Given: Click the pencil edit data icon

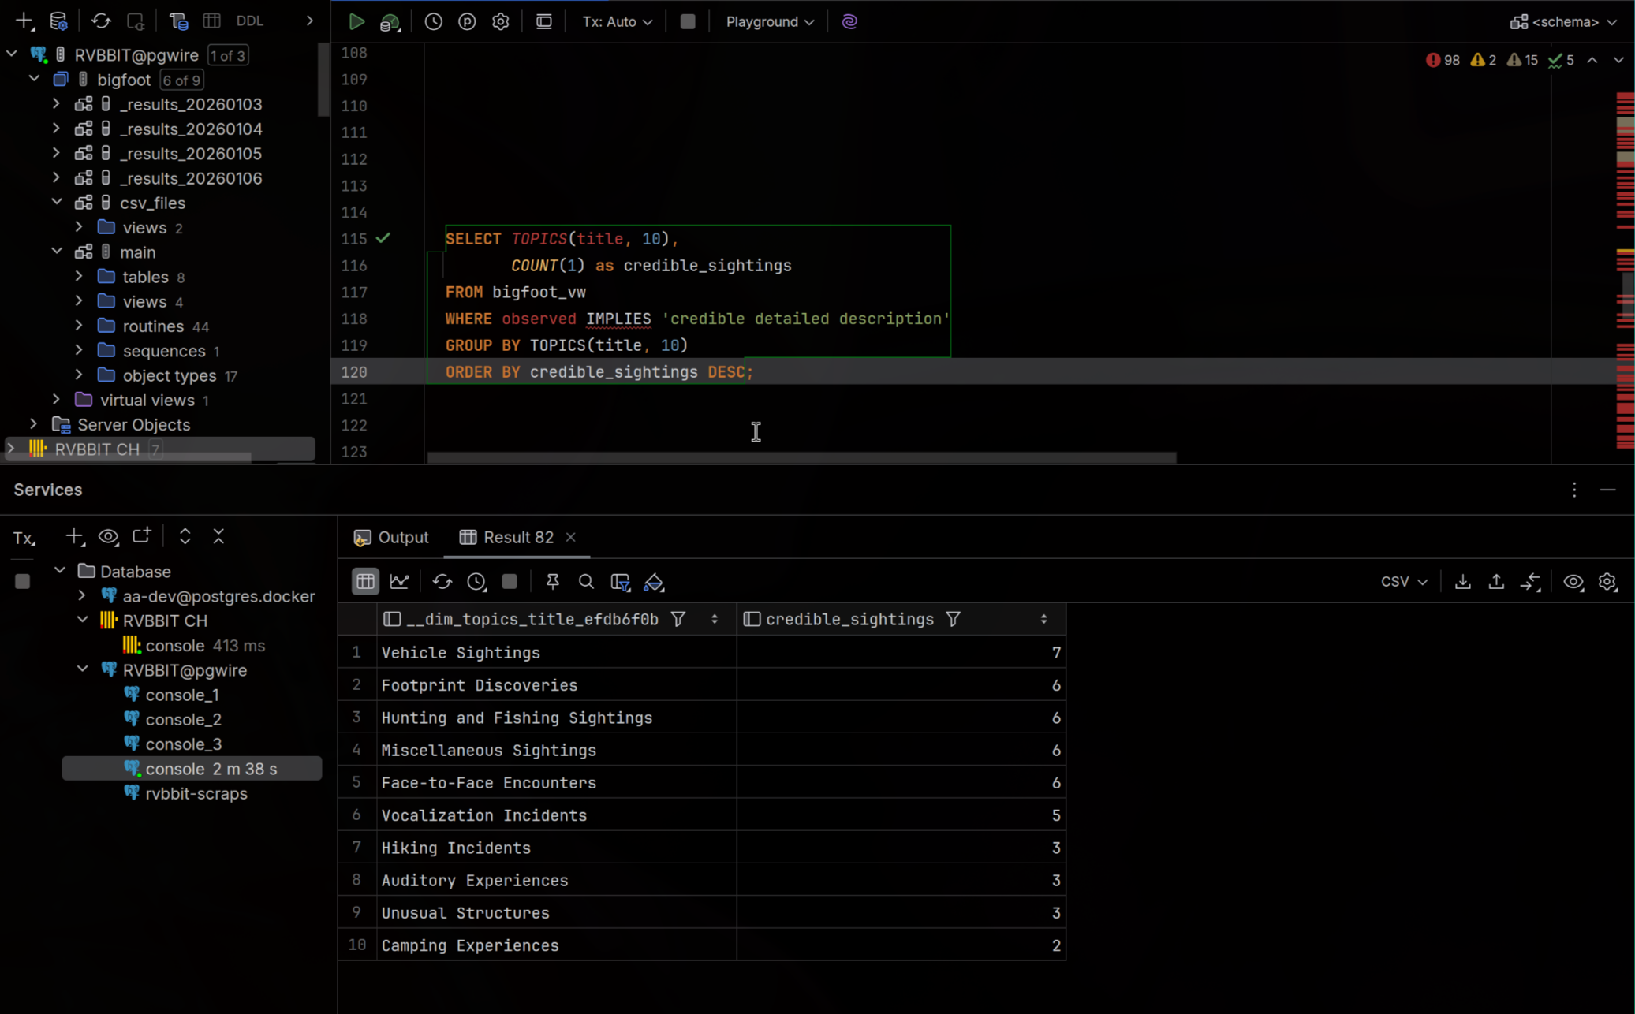Looking at the screenshot, I should click(x=653, y=582).
